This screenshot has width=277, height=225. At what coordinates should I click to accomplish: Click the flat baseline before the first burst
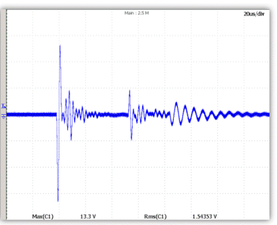click(32, 115)
